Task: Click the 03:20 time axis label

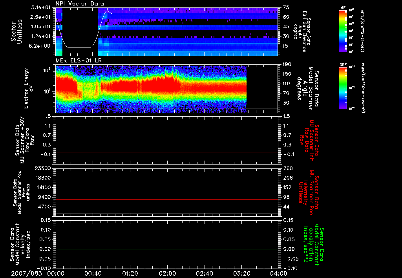Action: pos(241,273)
